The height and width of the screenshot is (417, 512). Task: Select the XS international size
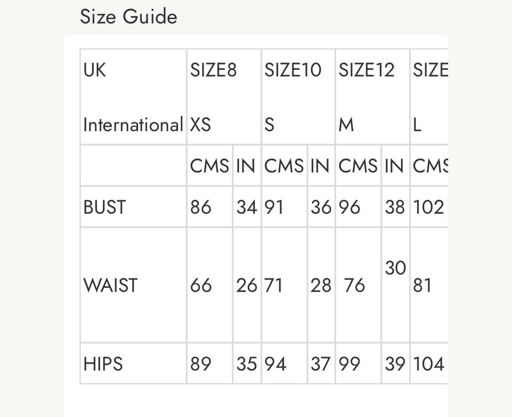201,125
